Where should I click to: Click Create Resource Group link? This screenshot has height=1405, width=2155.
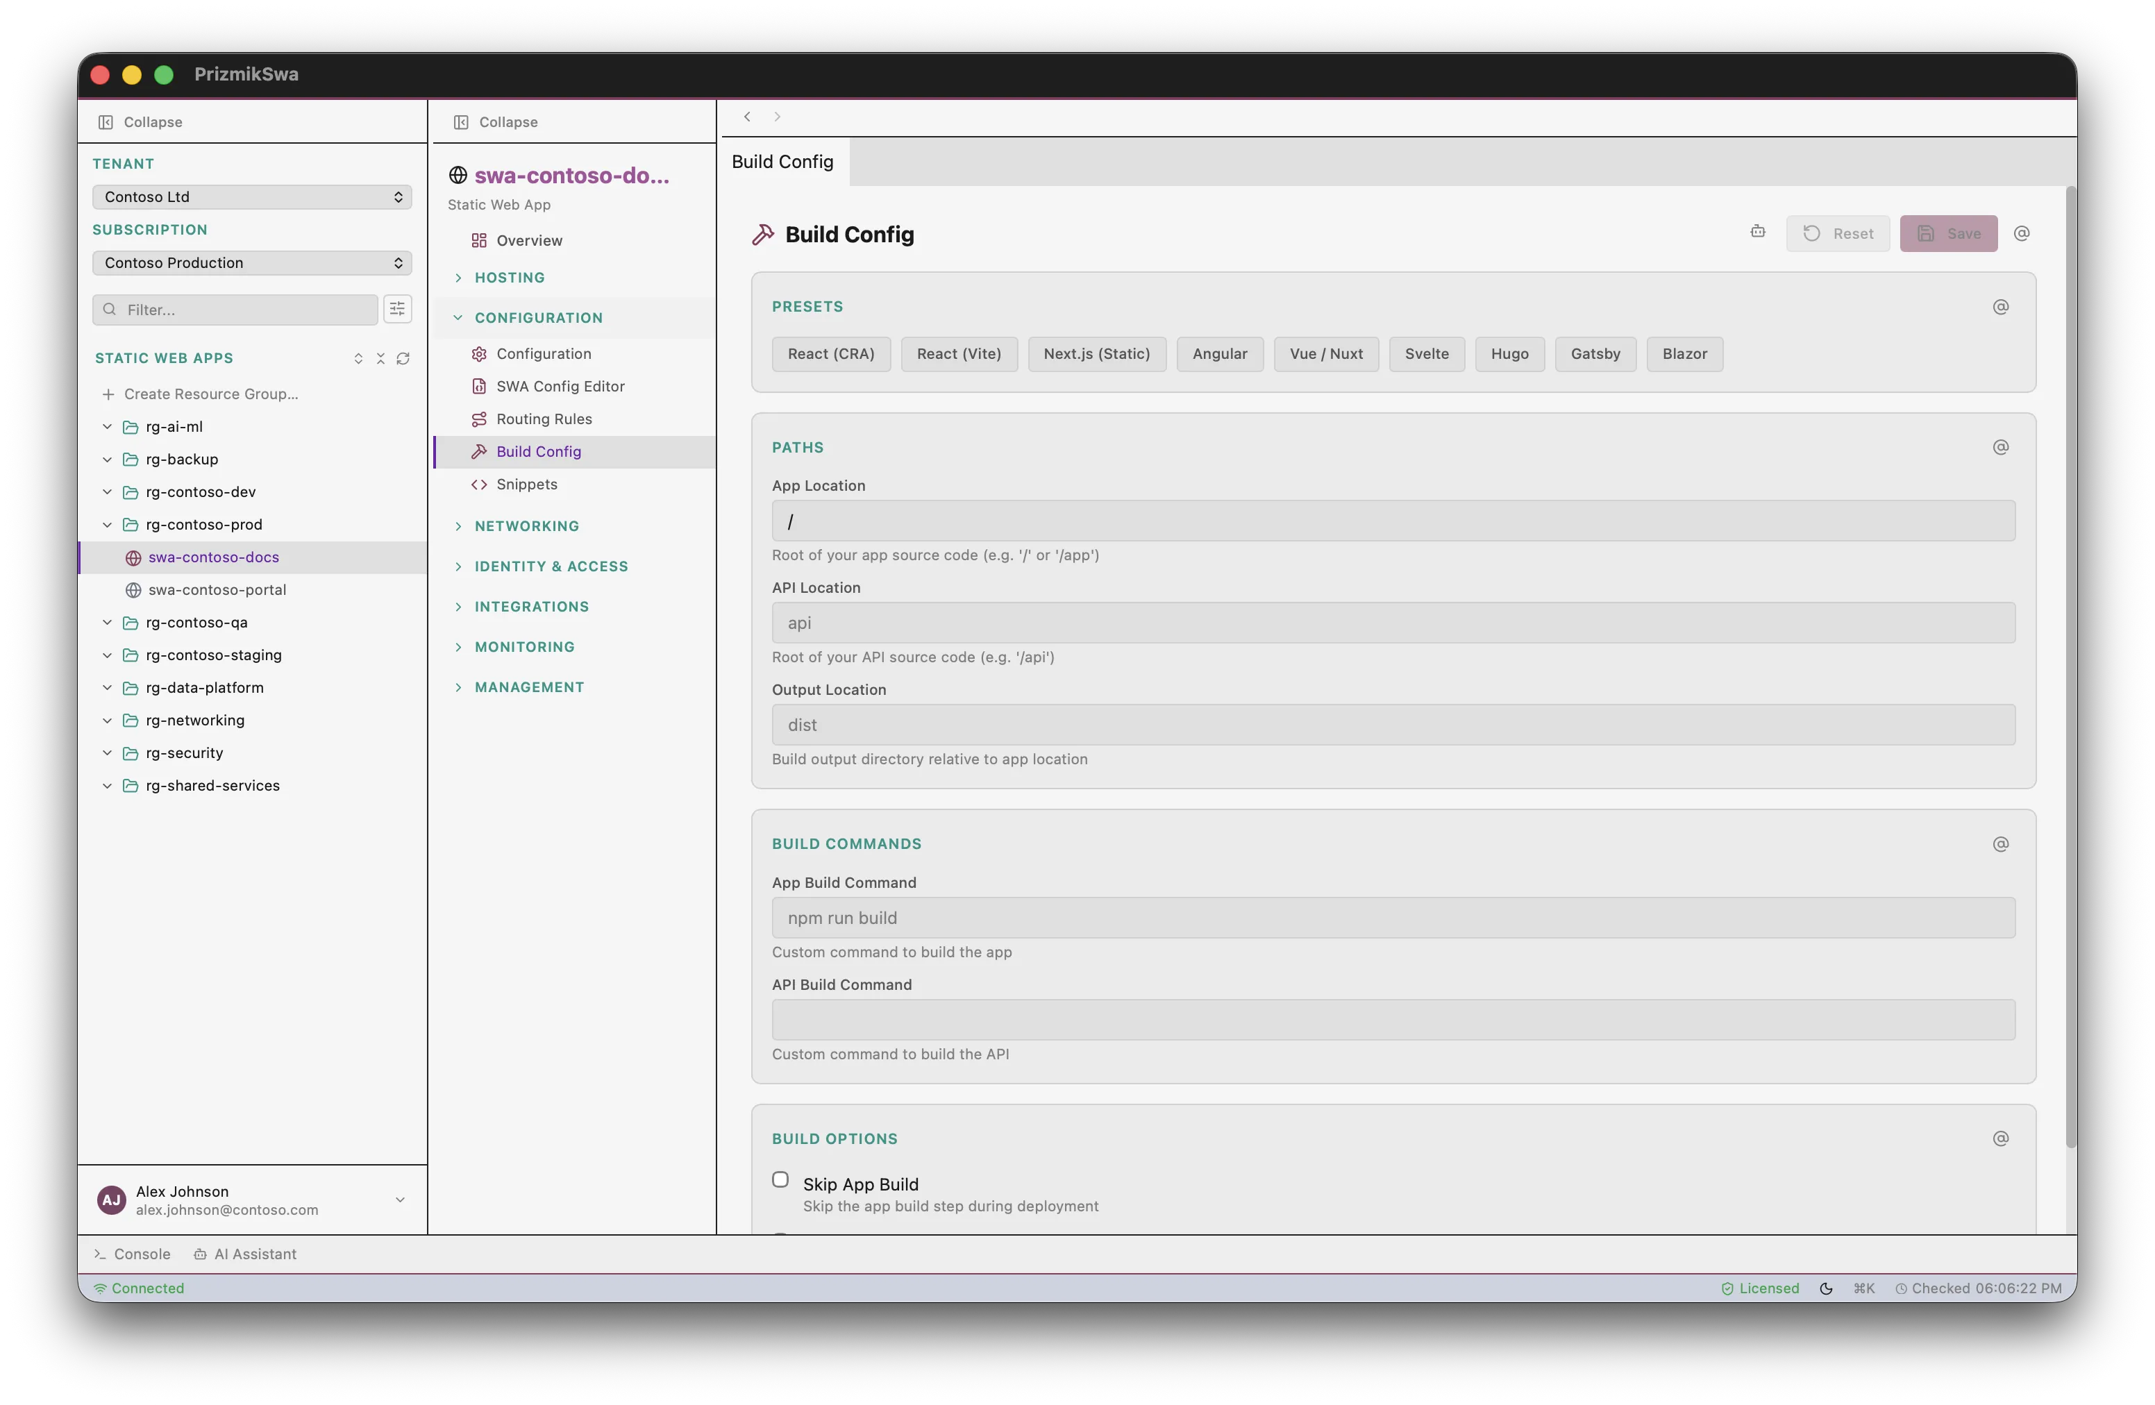coord(210,394)
